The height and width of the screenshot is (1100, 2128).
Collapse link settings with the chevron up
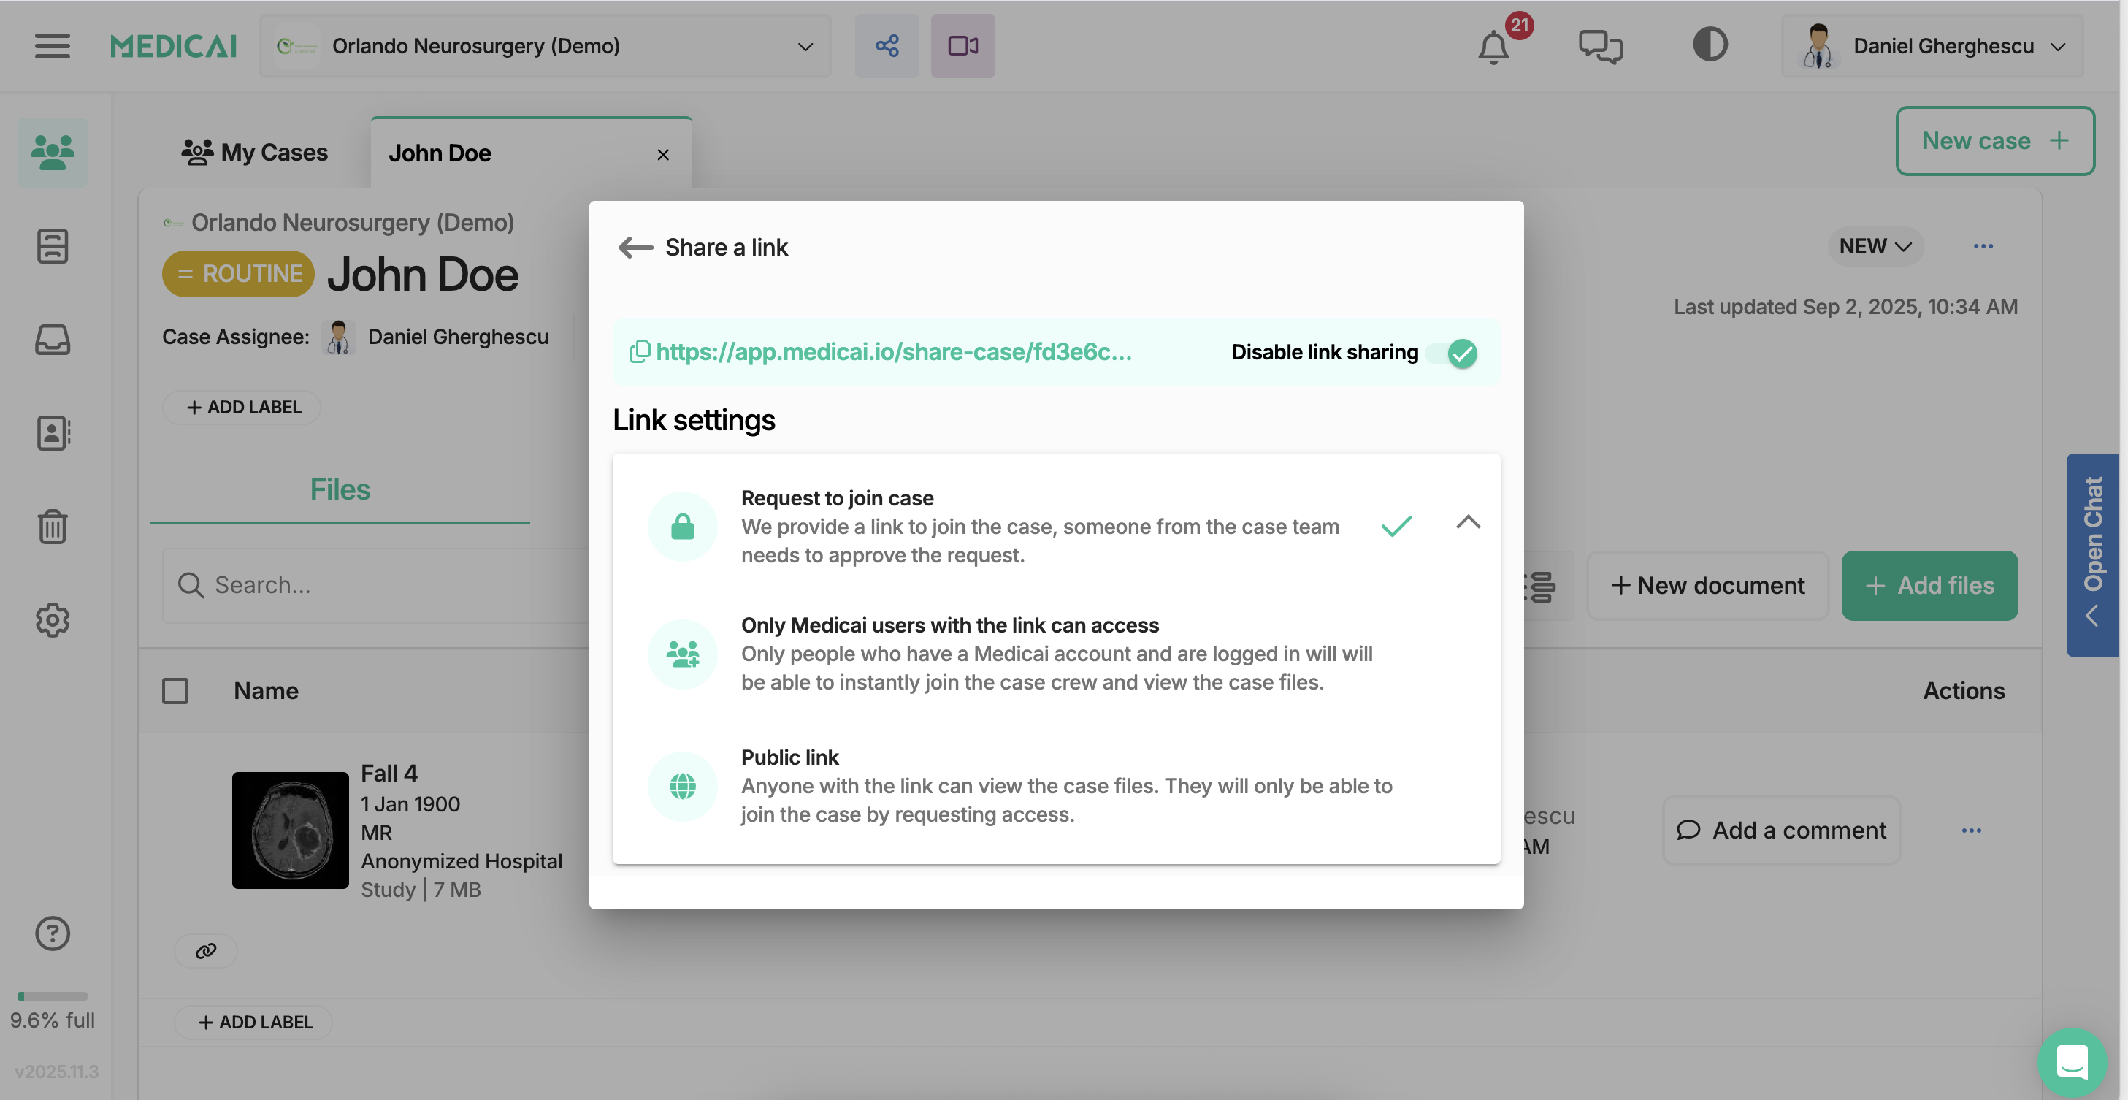[x=1468, y=522]
